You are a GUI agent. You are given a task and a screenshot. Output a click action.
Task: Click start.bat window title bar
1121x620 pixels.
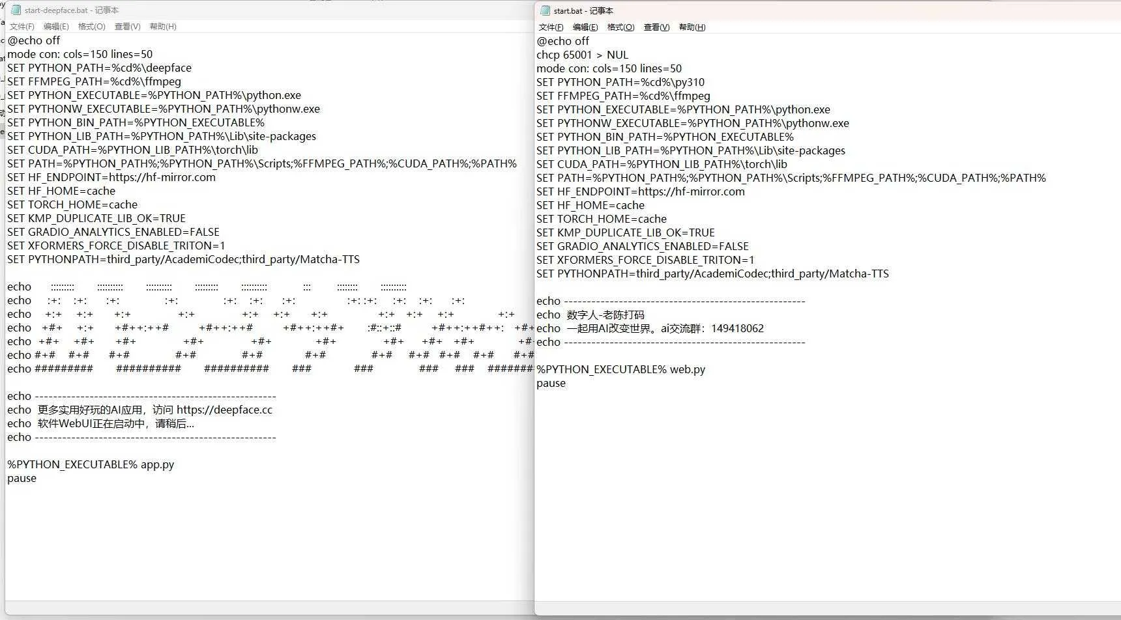828,11
